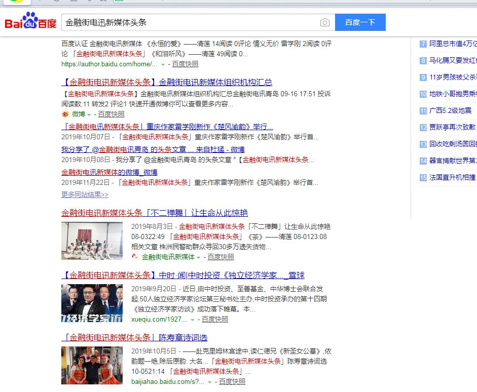477x392 pixels.
Task: Expand dropdown arrow next to baijiahao.baidu.com URL
Action: [x=209, y=382]
